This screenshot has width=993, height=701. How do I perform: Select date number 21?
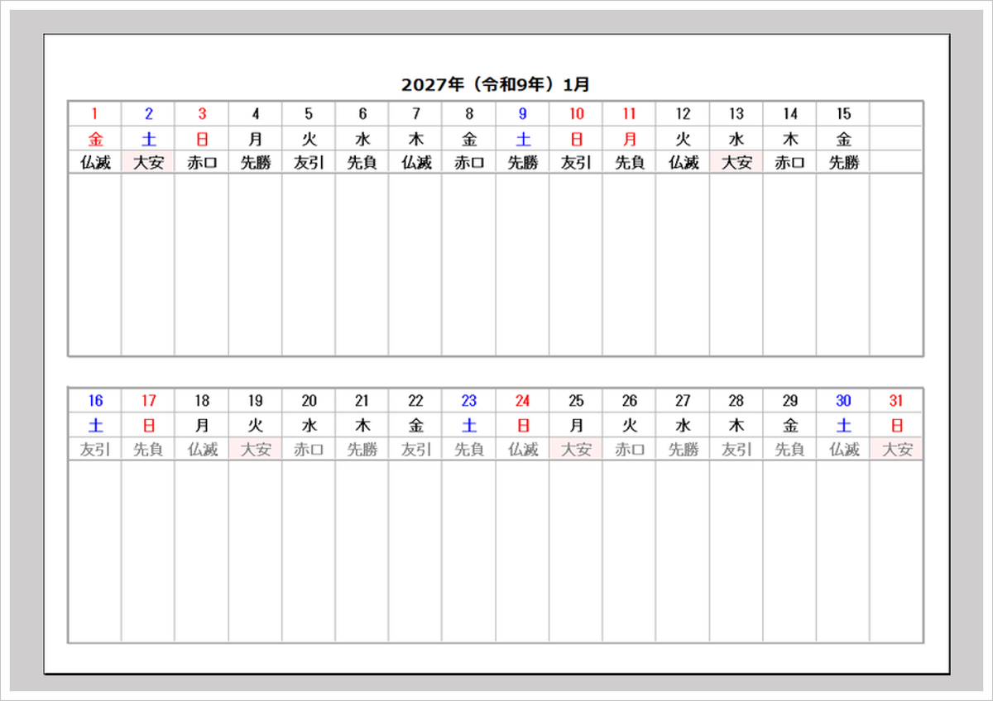pyautogui.click(x=362, y=401)
